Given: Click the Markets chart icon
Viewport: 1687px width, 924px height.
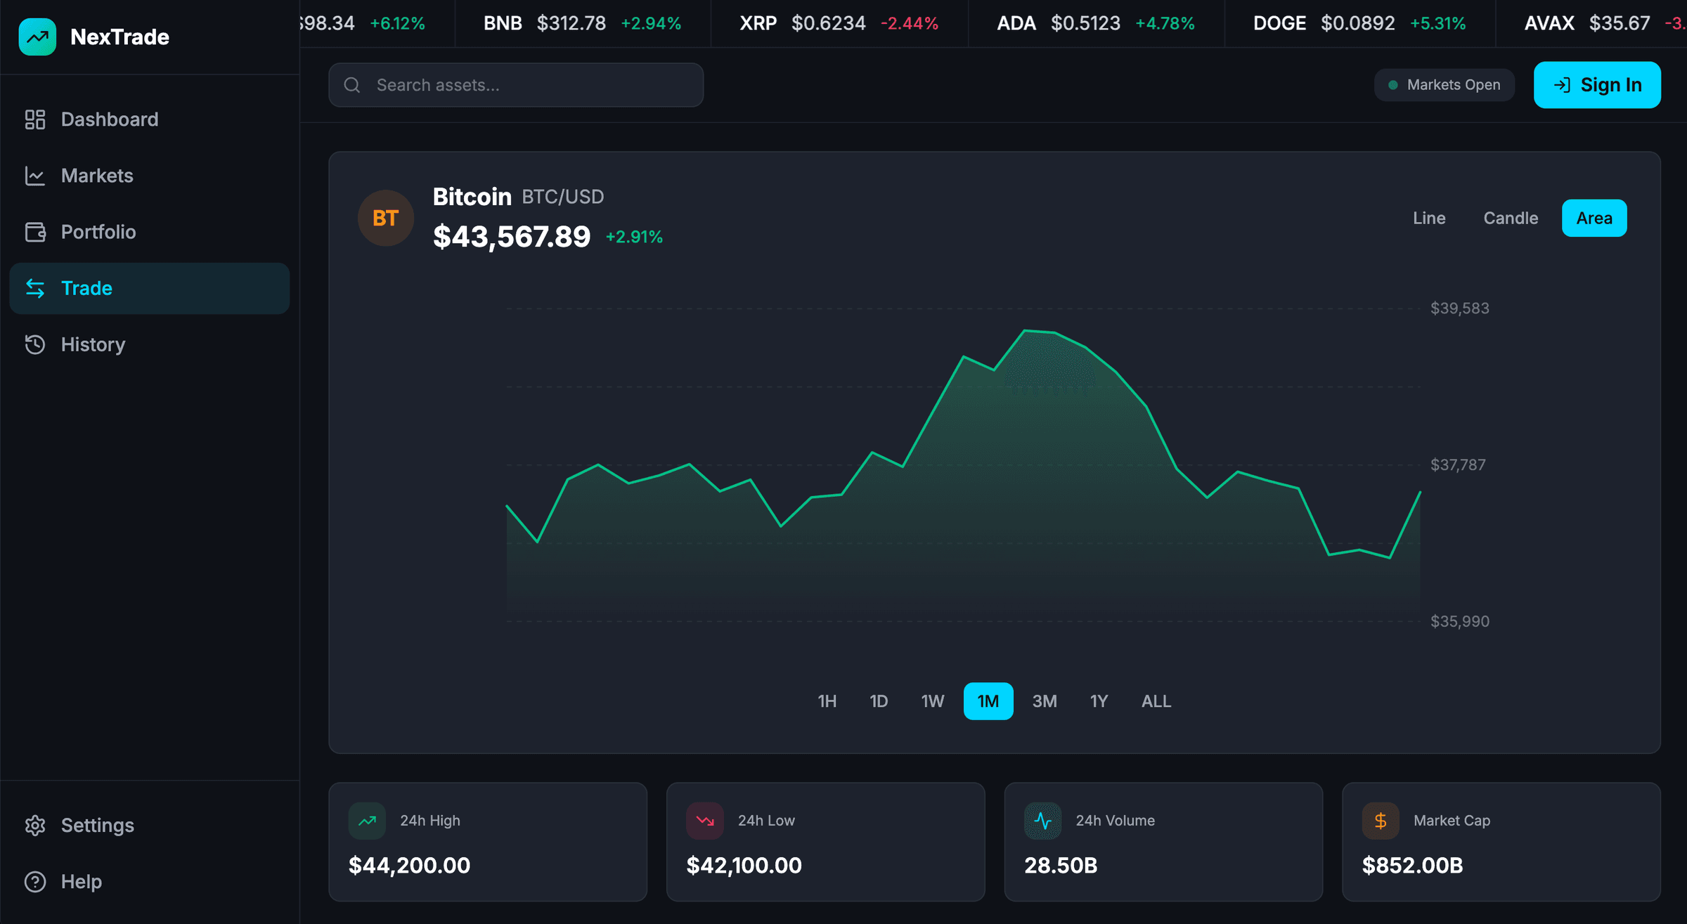Looking at the screenshot, I should tap(35, 176).
